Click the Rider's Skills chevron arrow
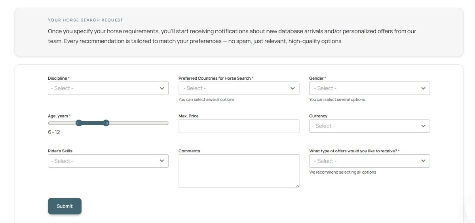The width and height of the screenshot is (475, 223). [x=162, y=161]
